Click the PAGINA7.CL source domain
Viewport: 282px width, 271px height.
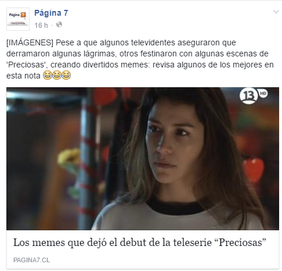pos(31,260)
